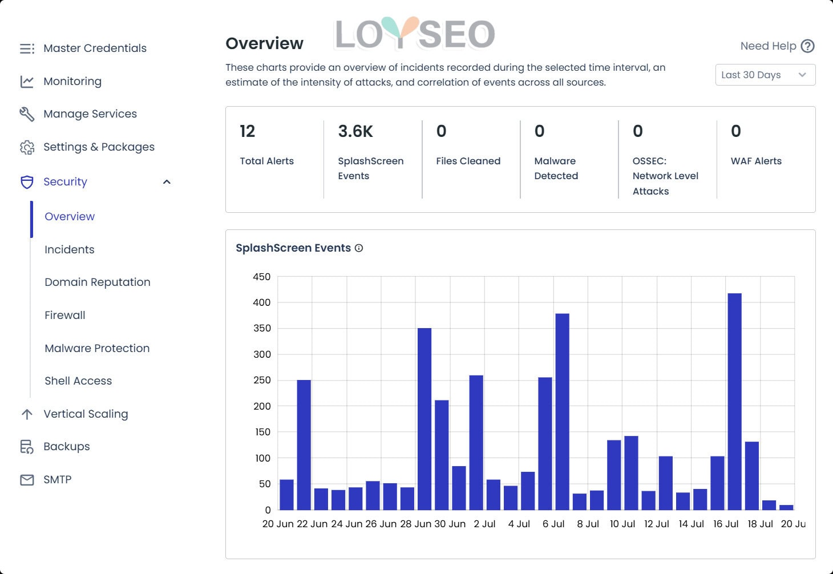Click the Security shield icon

[x=27, y=182]
